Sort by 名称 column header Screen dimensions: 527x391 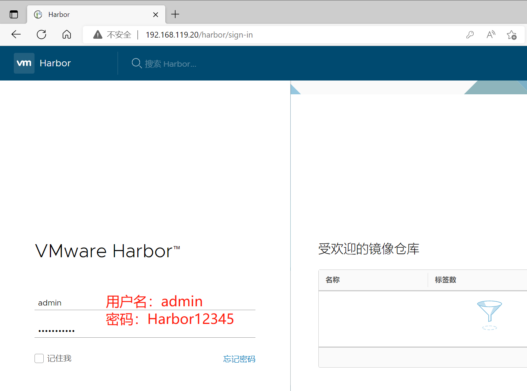pos(333,280)
